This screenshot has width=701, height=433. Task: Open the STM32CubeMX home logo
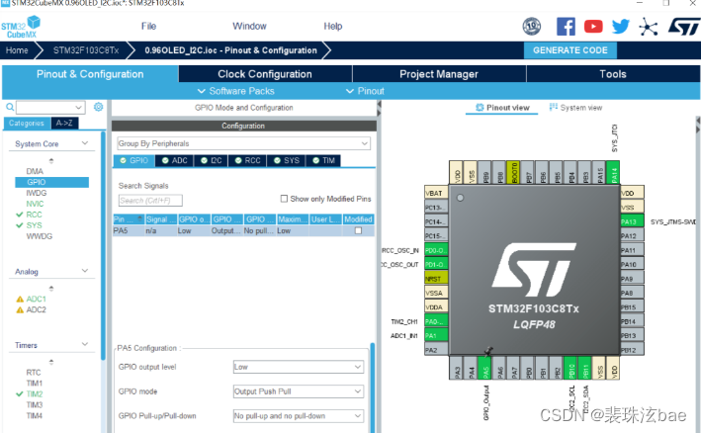pos(21,28)
